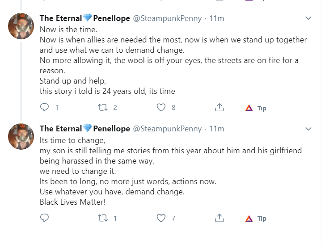Screen dimensions: 329x244
Task: Expand the options chevron on the second tweet
Action: tap(308, 129)
